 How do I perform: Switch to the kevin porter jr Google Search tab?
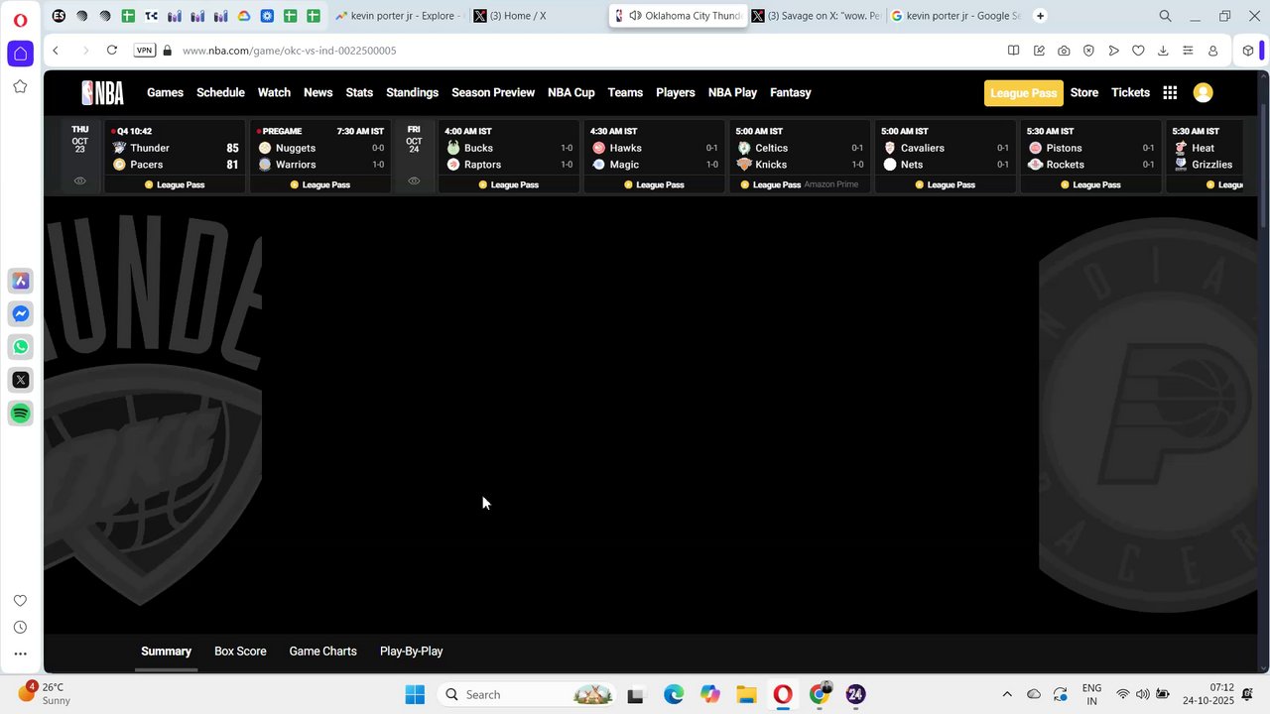click(x=953, y=16)
